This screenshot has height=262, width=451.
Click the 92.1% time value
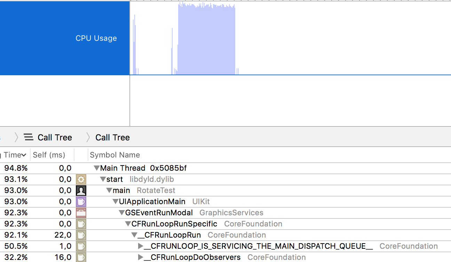click(16, 235)
